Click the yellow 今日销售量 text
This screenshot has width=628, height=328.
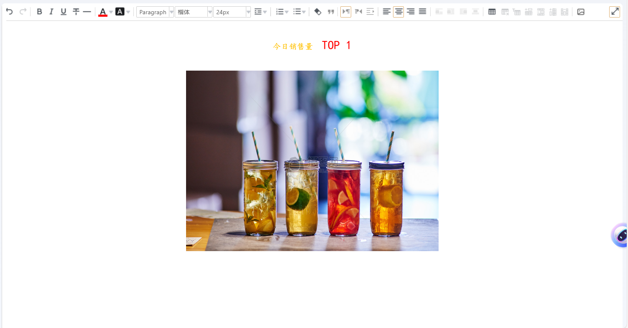(293, 46)
